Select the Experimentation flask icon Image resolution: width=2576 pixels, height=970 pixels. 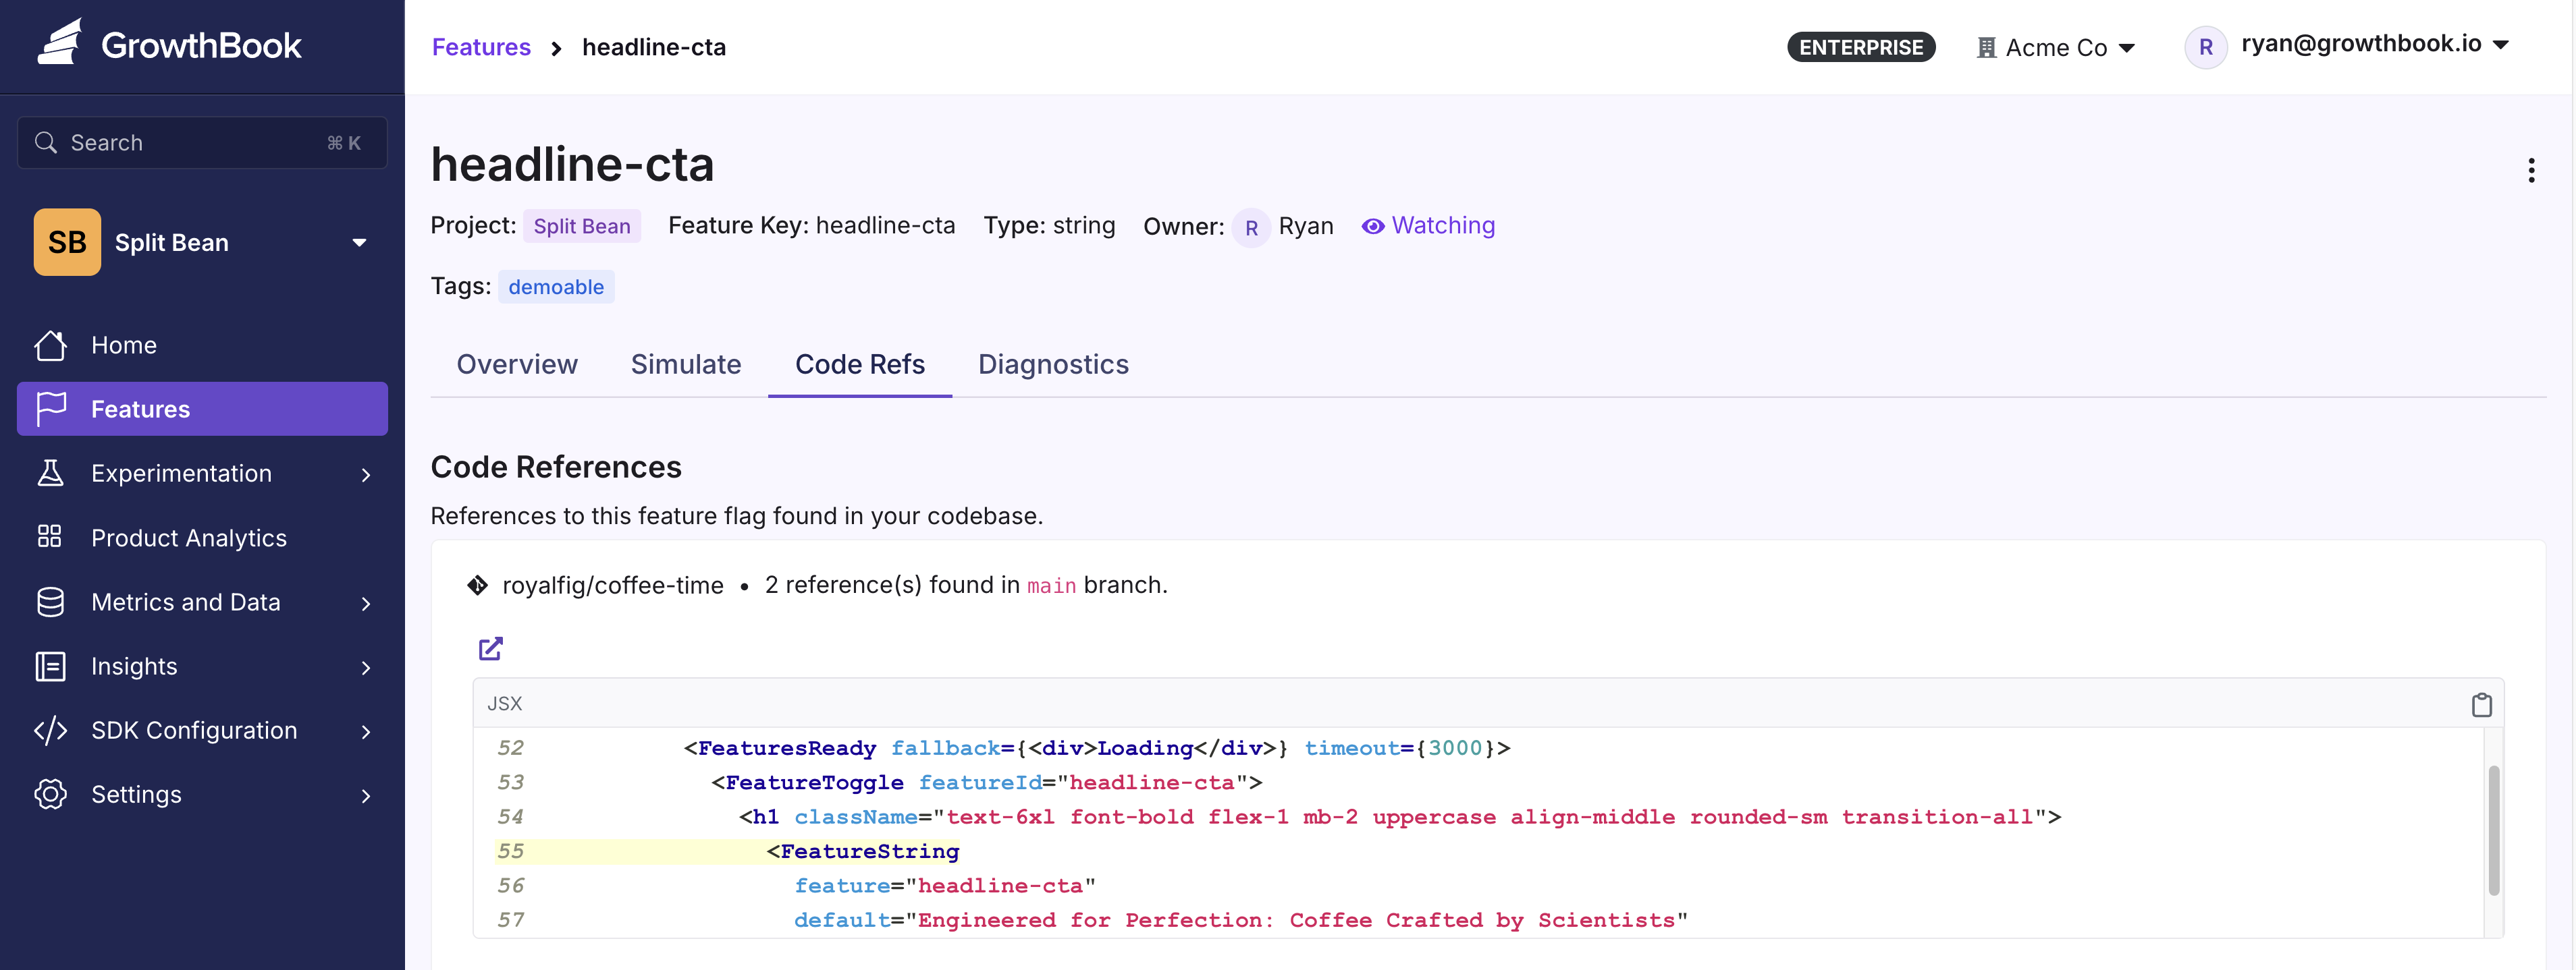[50, 472]
